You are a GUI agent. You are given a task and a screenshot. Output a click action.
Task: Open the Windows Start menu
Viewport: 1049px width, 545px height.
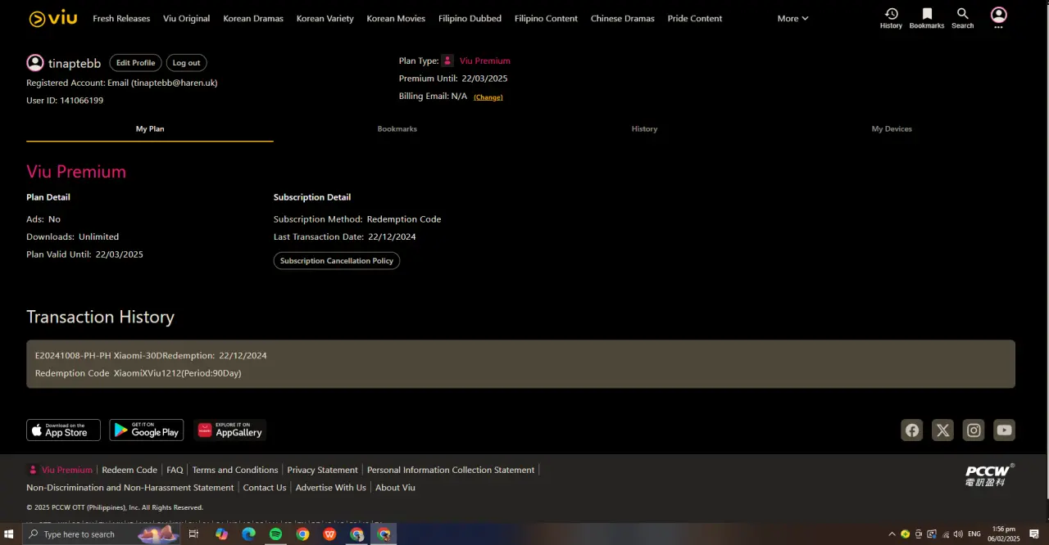coord(9,534)
